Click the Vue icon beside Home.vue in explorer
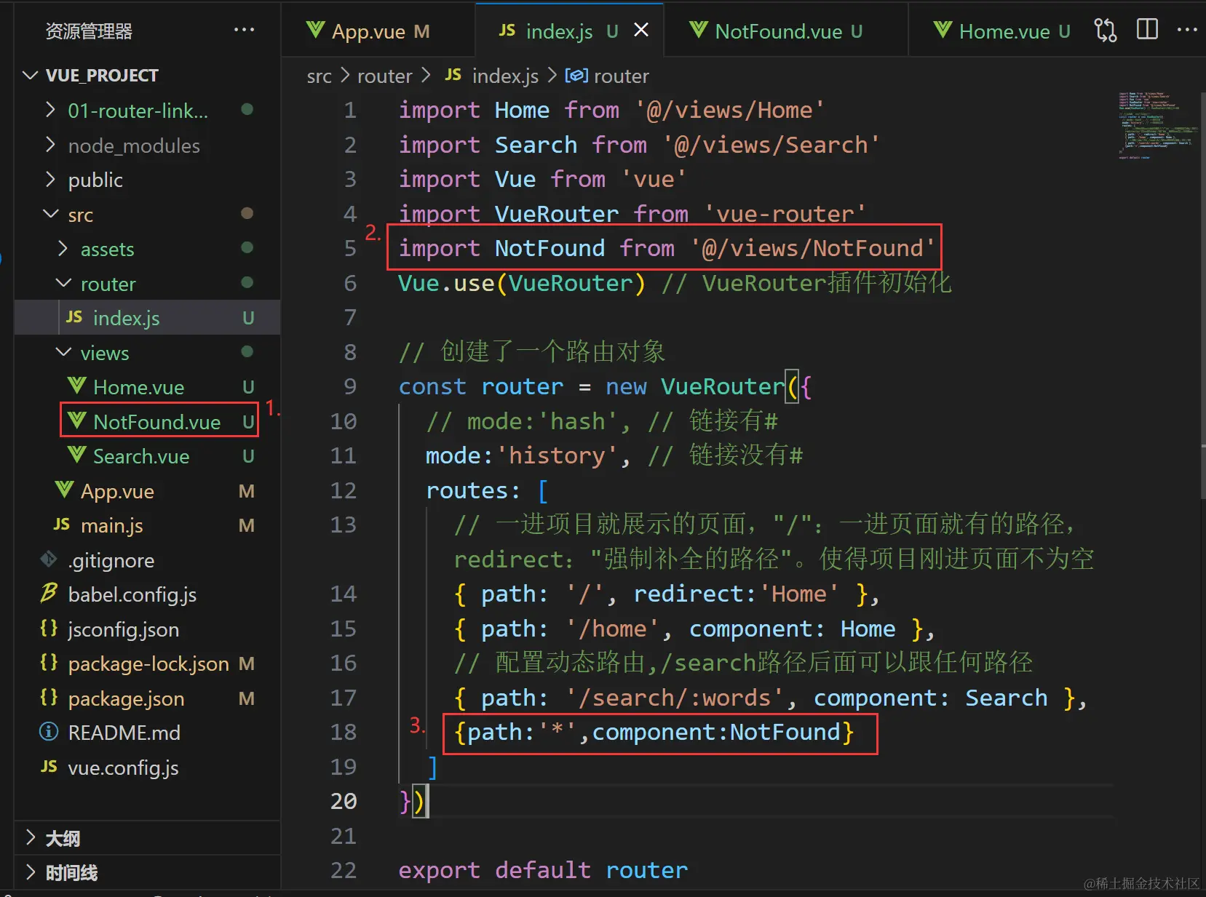This screenshot has height=897, width=1206. pyautogui.click(x=76, y=386)
